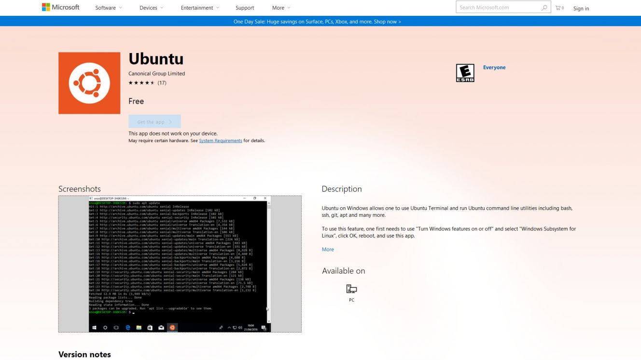Click the Everyone rating link
Image resolution: width=641 pixels, height=360 pixels.
[x=494, y=67]
